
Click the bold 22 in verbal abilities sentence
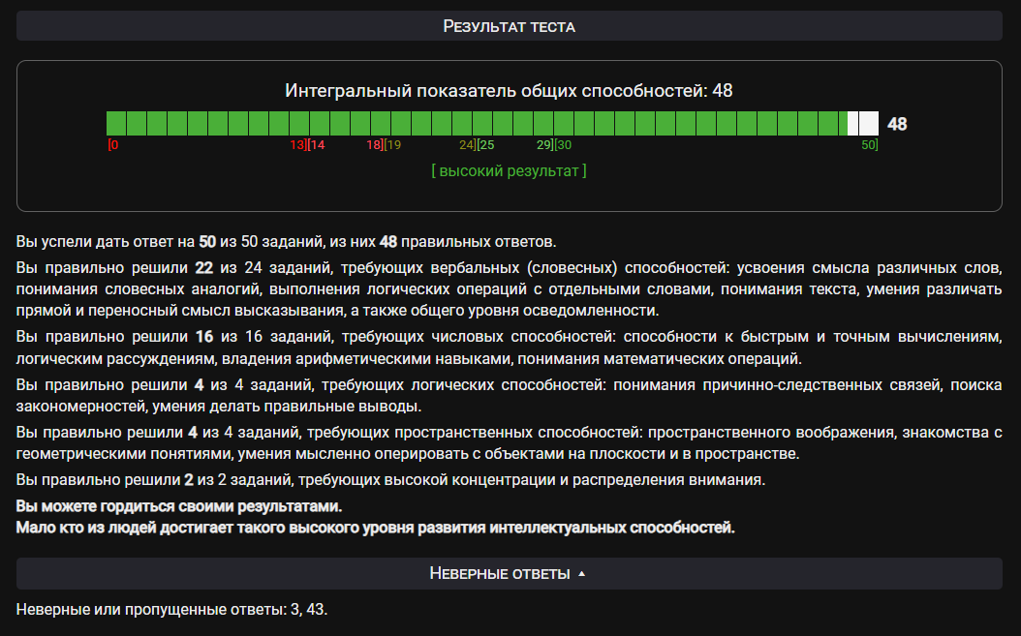coord(203,265)
